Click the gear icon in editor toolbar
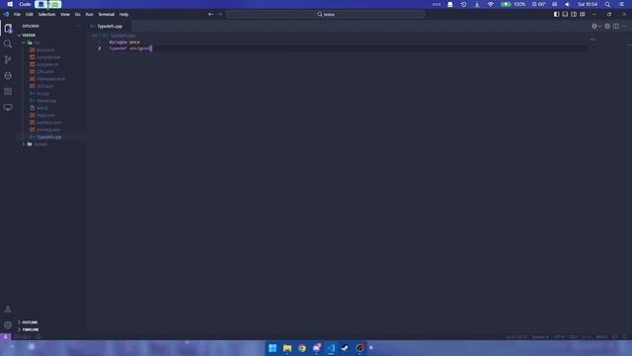 pos(607,27)
